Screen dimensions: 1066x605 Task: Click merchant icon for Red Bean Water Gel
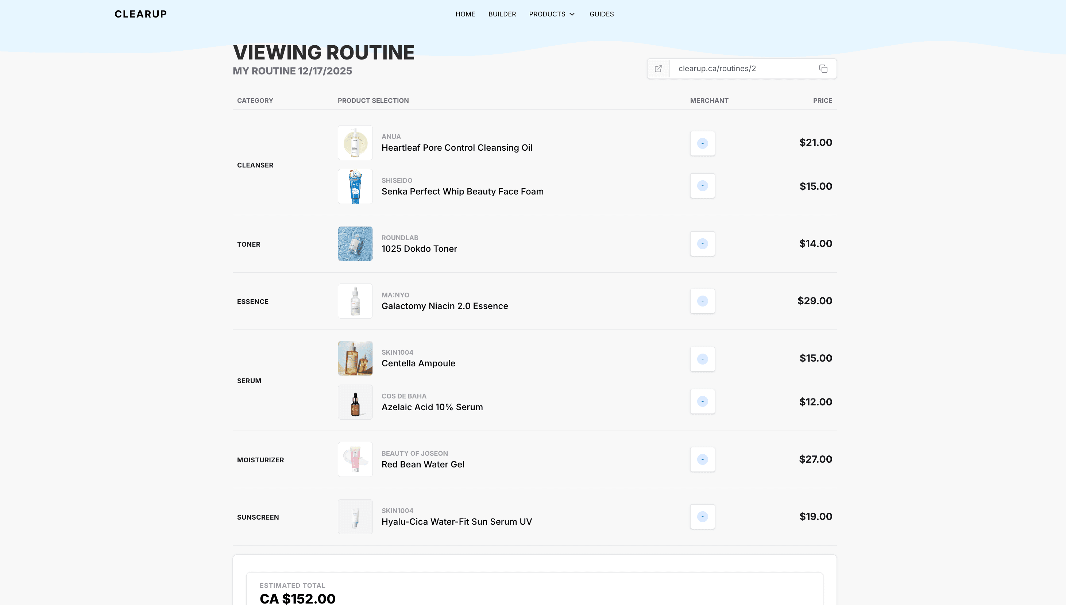[702, 459]
